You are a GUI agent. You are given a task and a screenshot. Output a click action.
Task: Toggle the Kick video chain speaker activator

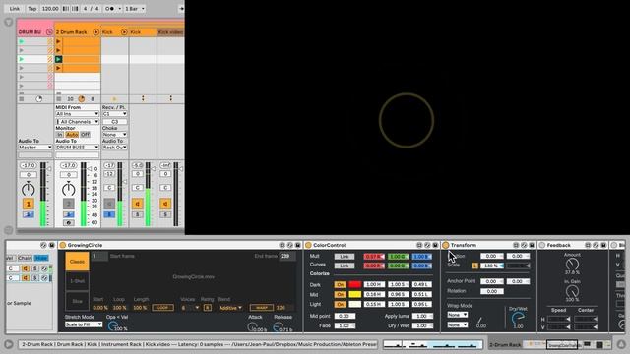165,204
